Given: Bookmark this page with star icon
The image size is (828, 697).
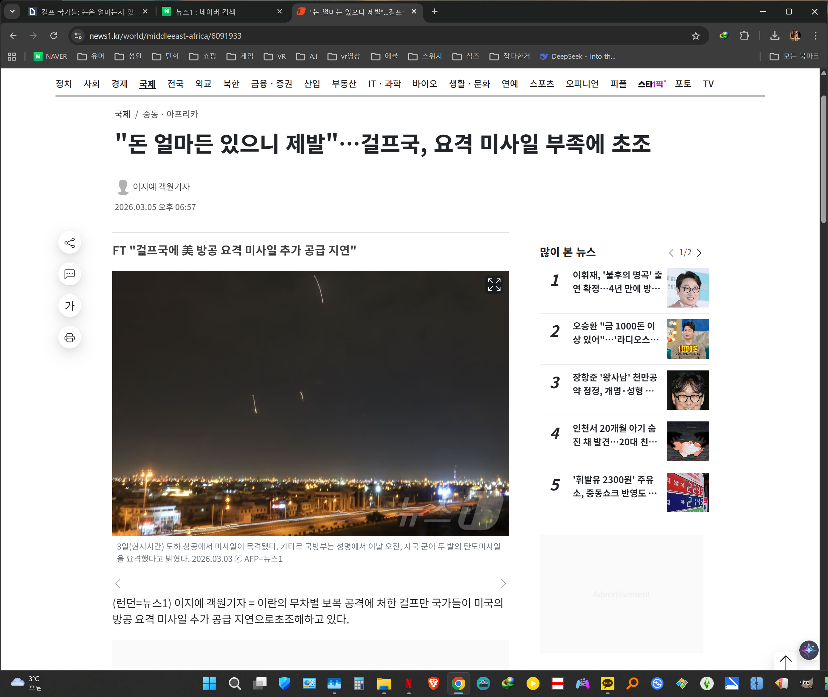Looking at the screenshot, I should (x=696, y=36).
